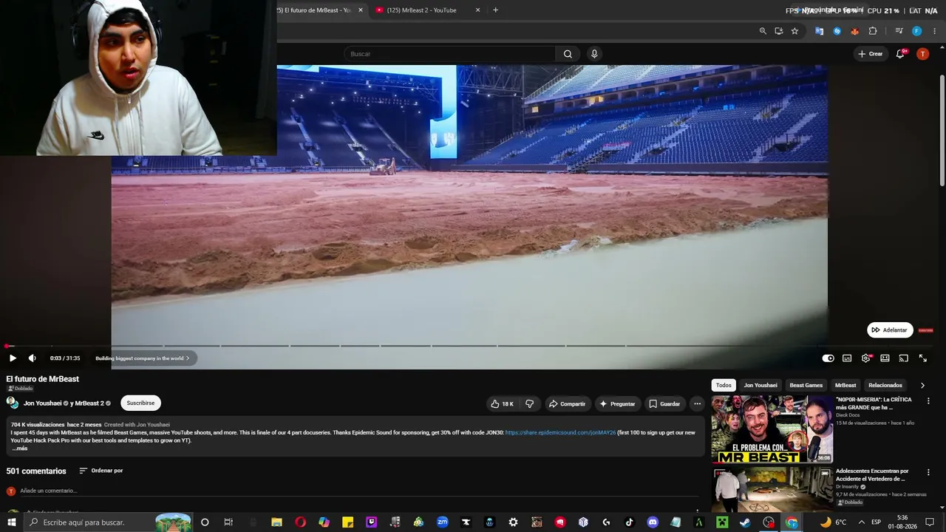Open the Google Translate extension icon
The image size is (946, 532).
819,31
